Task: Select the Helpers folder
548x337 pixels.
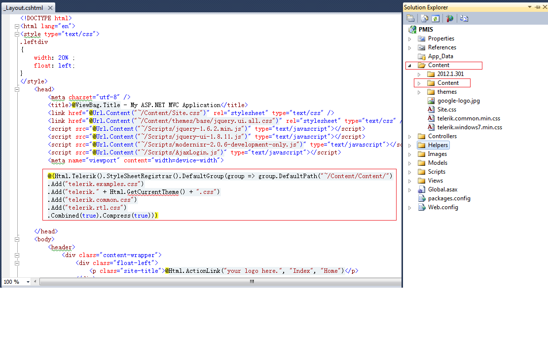Action: click(434, 145)
